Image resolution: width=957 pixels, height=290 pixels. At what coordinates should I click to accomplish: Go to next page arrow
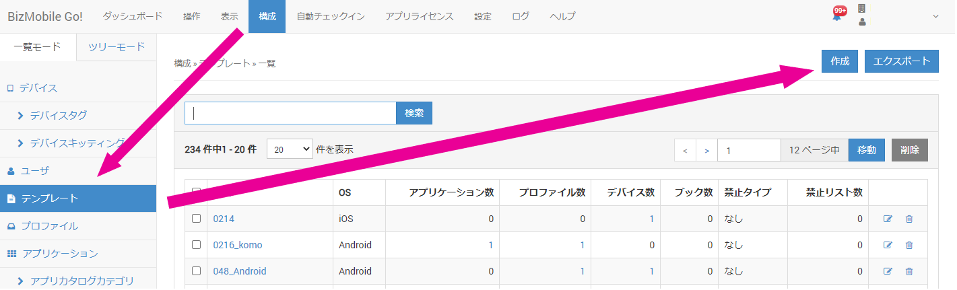pyautogui.click(x=706, y=151)
